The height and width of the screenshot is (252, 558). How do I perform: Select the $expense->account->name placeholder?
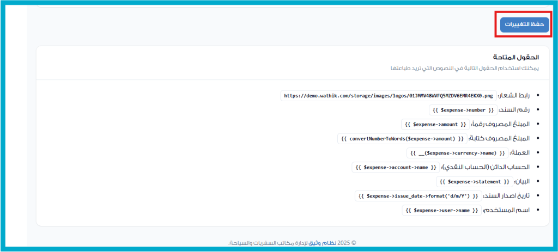pos(395,167)
